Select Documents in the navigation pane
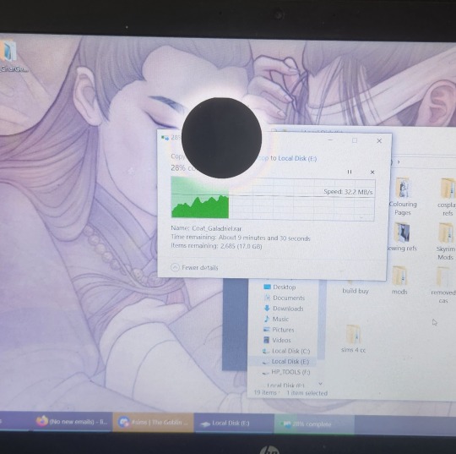The image size is (456, 454). point(285,298)
